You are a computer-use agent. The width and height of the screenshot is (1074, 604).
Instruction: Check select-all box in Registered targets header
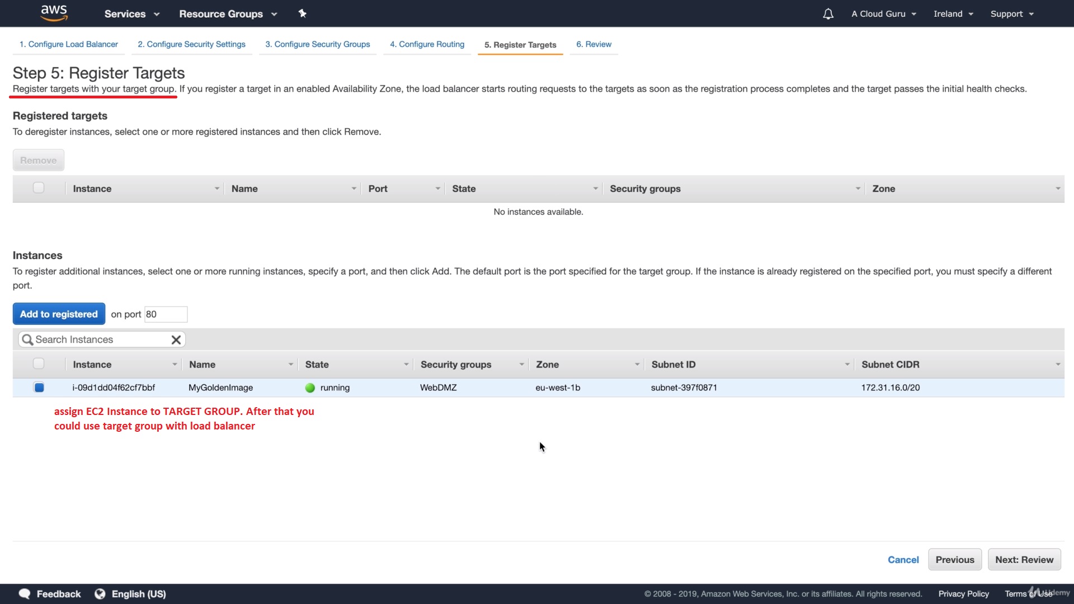click(39, 188)
